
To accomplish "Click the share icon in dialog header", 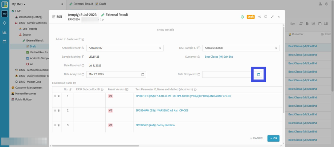I will pyautogui.click(x=260, y=17).
